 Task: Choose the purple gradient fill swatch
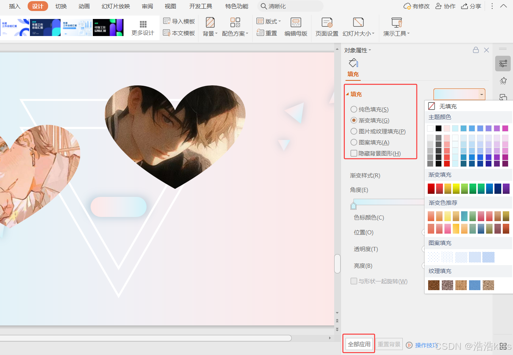[x=506, y=188]
